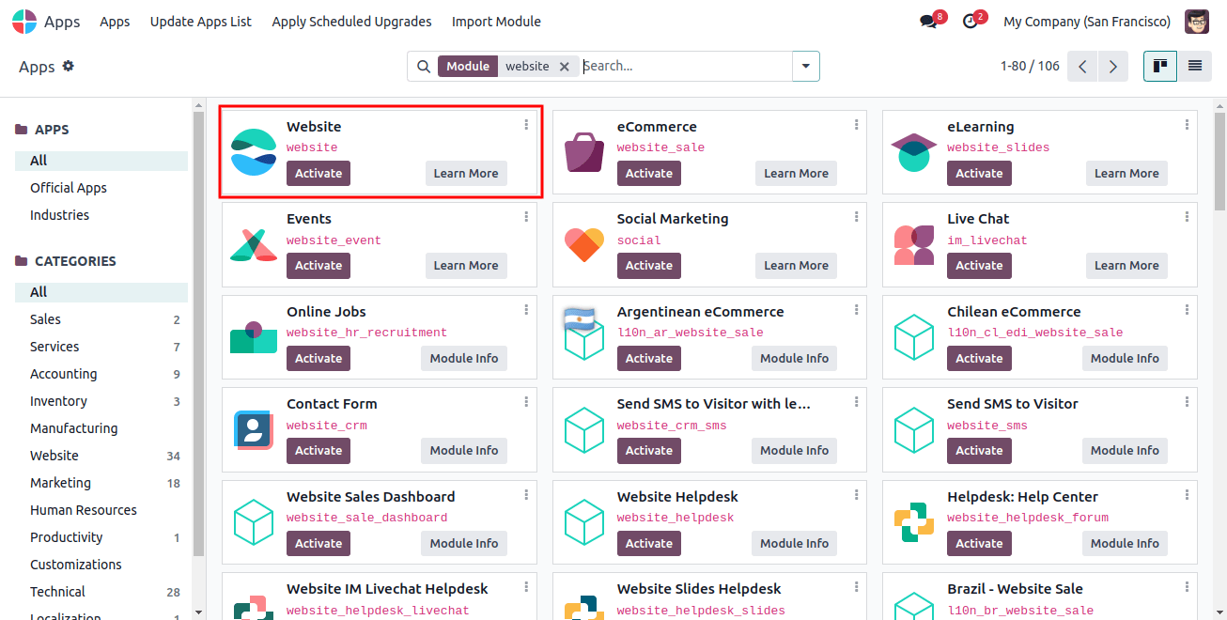Click the main page vertical scrollbar
The height and width of the screenshot is (620, 1227).
coord(1219,160)
